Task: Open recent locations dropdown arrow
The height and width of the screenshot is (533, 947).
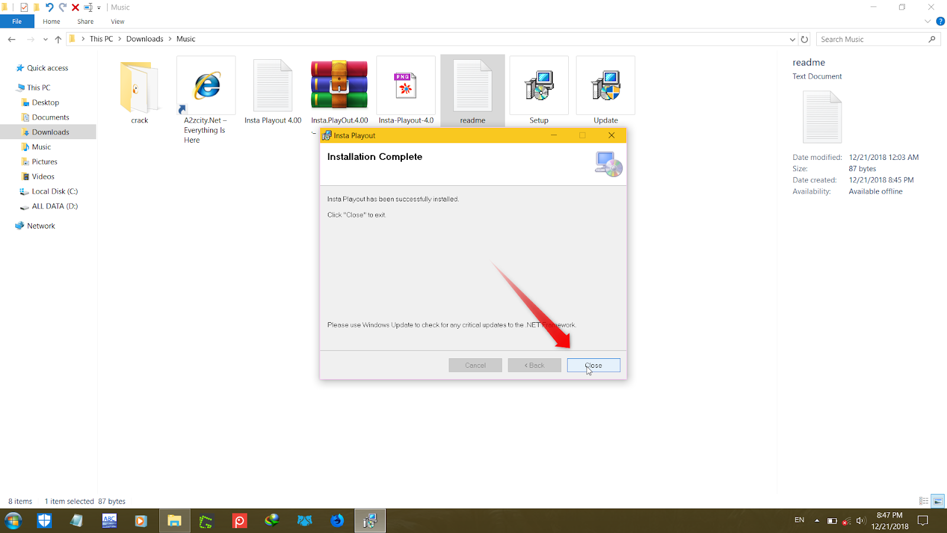Action: 46,40
